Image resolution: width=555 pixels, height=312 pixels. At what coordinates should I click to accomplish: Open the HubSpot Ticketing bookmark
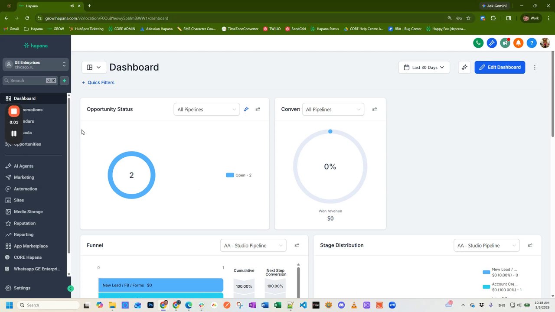(x=86, y=29)
